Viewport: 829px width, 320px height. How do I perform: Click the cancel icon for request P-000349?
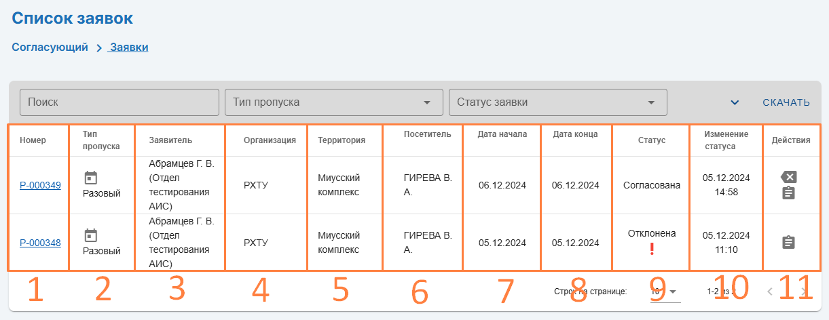point(788,177)
